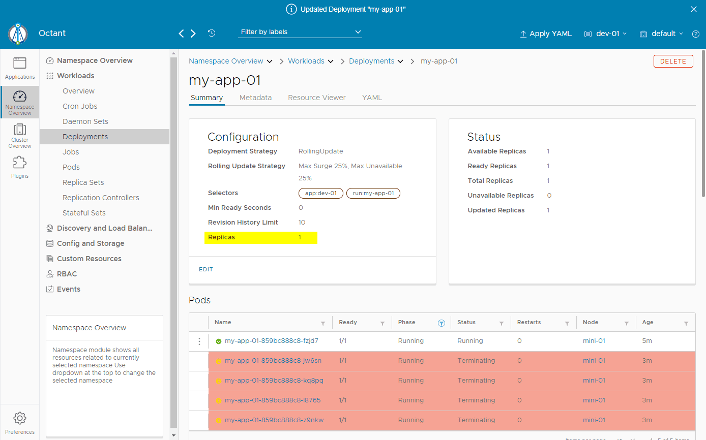The width and height of the screenshot is (706, 440).
Task: Open the default namespace dropdown
Action: (x=661, y=34)
